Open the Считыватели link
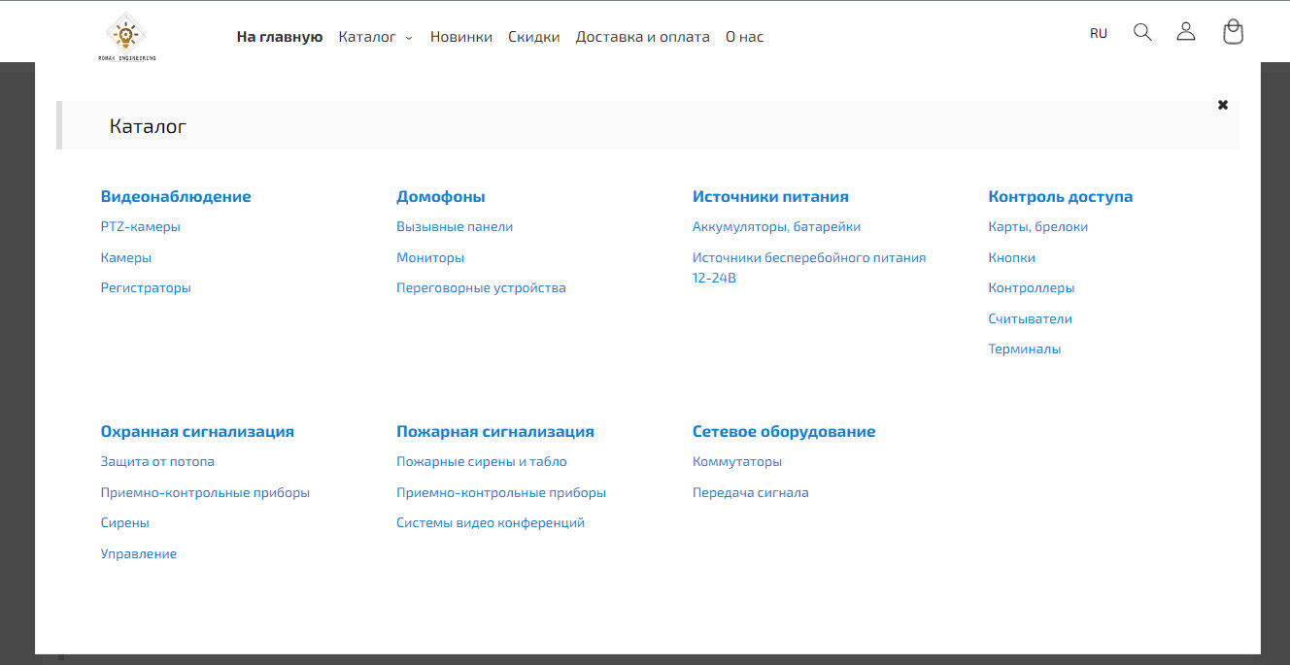The height and width of the screenshot is (665, 1290). (1030, 318)
